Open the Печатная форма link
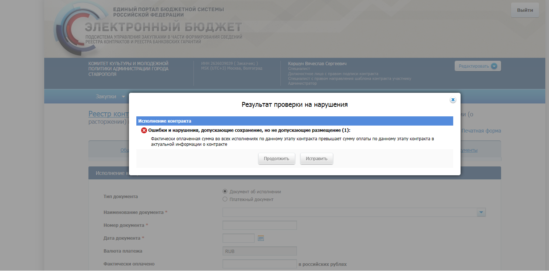This screenshot has height=271, width=549. coord(481,131)
